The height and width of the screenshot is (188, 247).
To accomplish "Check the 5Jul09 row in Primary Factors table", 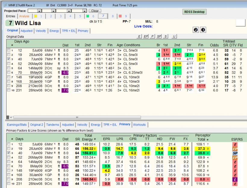I will coord(8,144).
